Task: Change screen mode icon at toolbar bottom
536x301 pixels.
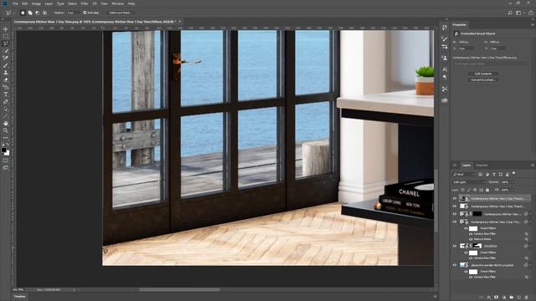Action: point(6,167)
